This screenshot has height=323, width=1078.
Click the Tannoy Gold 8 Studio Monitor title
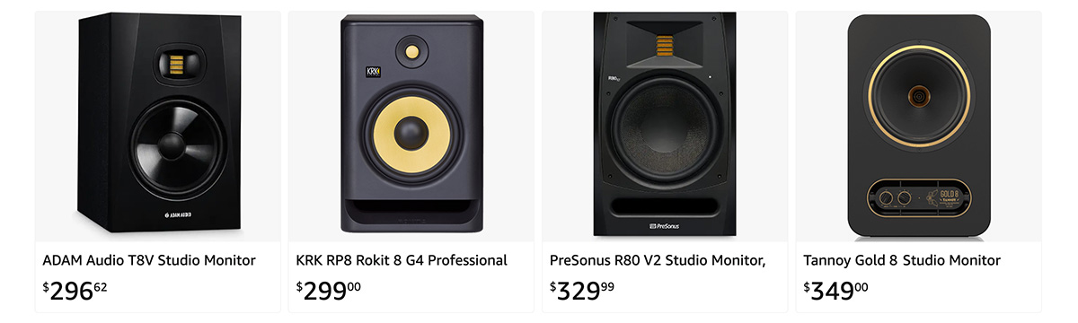click(902, 260)
